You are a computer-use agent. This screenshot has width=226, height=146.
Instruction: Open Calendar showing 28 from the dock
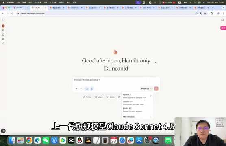coord(113,140)
